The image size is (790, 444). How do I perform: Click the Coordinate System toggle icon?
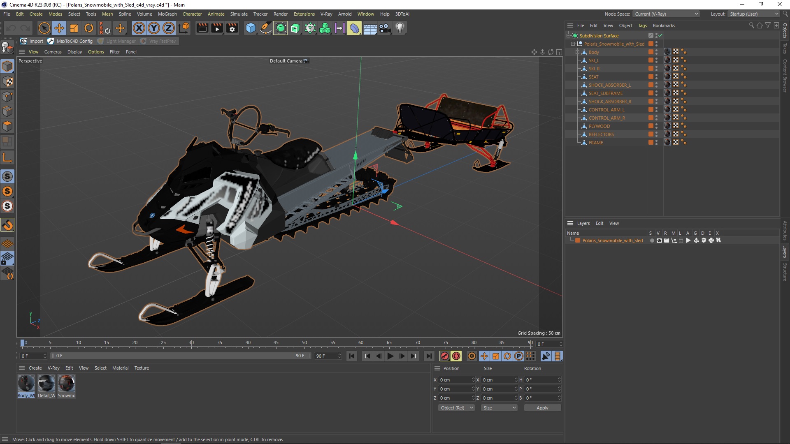(184, 28)
